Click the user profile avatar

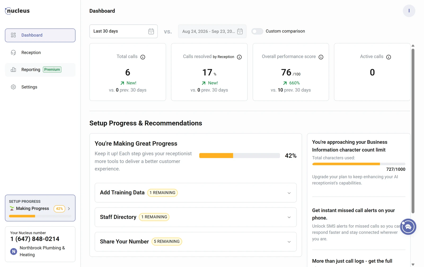409,11
